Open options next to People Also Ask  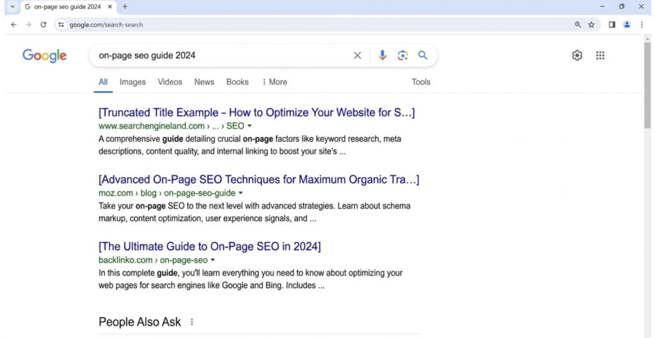[192, 322]
